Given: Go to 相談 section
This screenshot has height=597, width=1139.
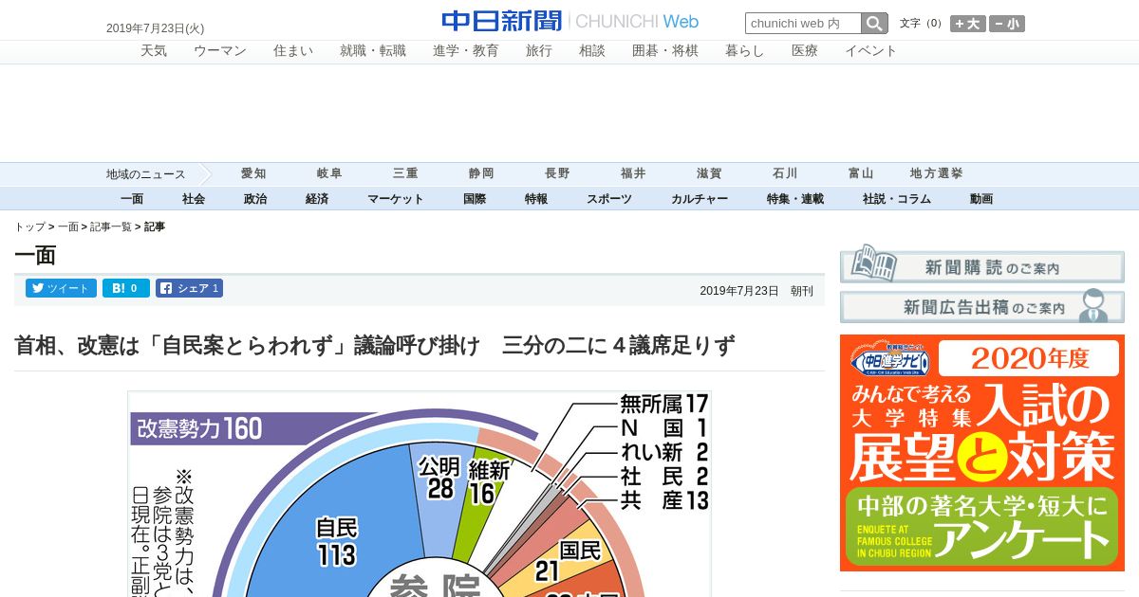Looking at the screenshot, I should pos(592,51).
